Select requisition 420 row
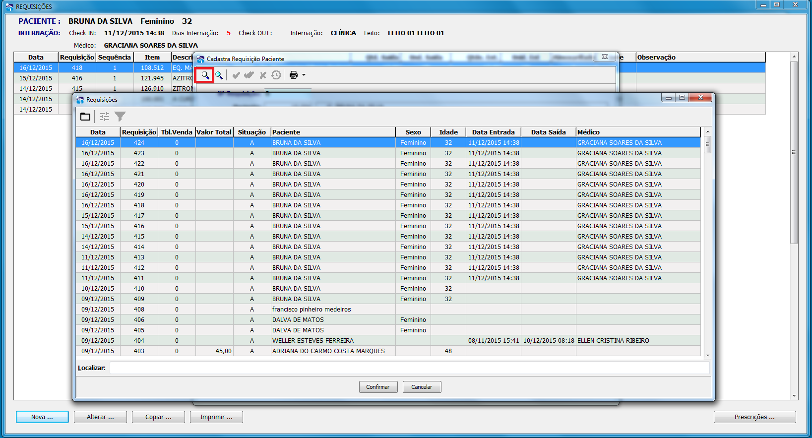812x438 pixels. point(388,185)
